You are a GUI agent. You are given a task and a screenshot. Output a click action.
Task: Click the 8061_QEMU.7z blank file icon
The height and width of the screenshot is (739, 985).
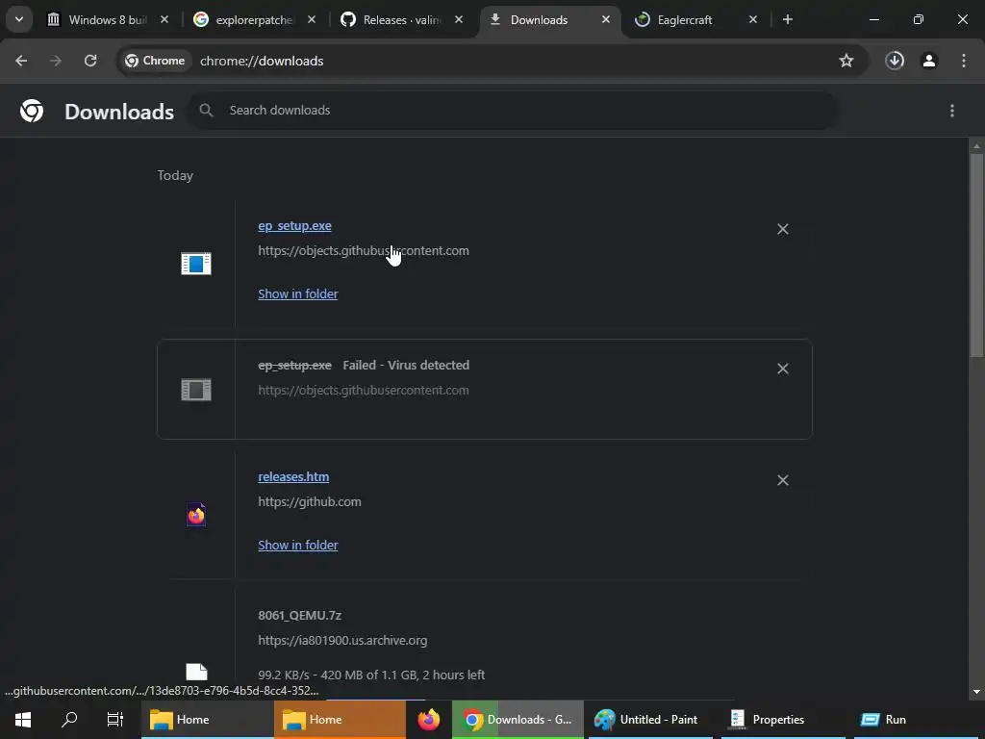(196, 672)
